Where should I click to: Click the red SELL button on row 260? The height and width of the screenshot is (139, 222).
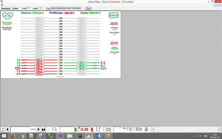click(39, 66)
